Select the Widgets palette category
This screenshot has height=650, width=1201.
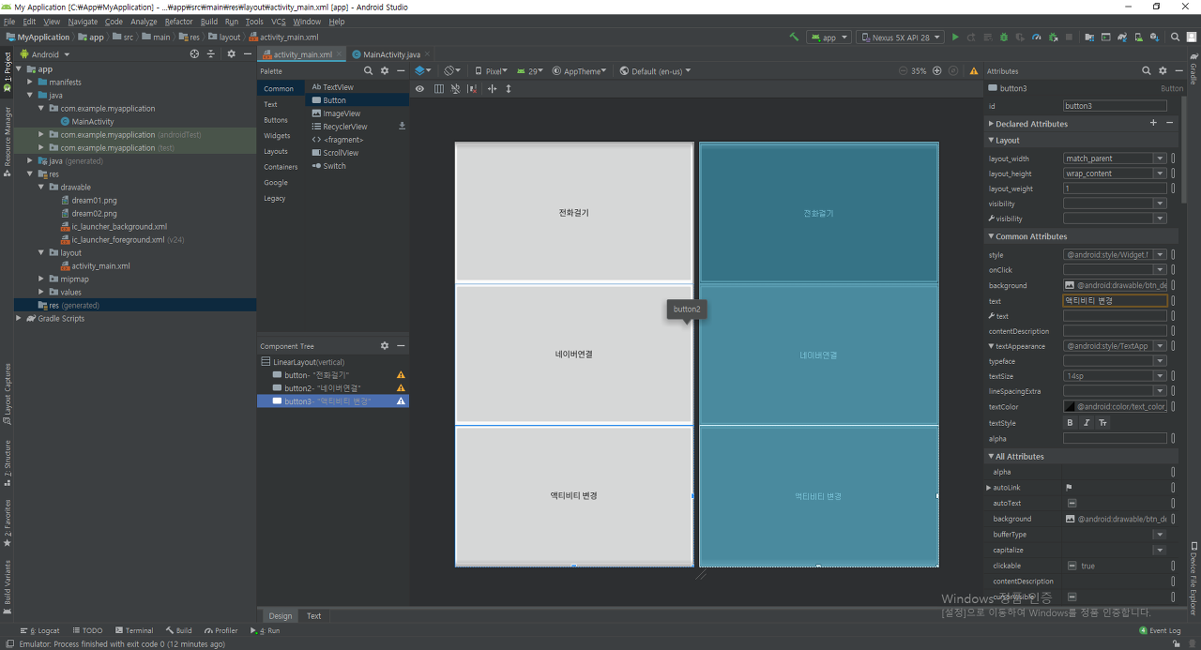(x=277, y=136)
